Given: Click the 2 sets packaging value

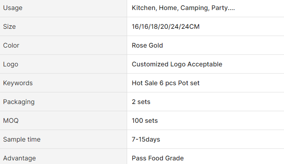Looking at the screenshot, I should coord(141,102).
